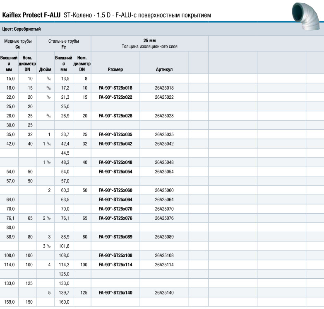324x309 pixels.
Task: Select size cell 'FA-90°-ST25x048'
Action: 115,162
